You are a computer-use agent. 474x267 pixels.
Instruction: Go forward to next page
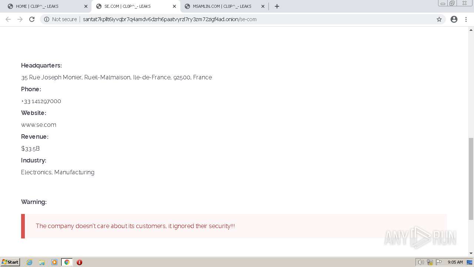pyautogui.click(x=20, y=19)
